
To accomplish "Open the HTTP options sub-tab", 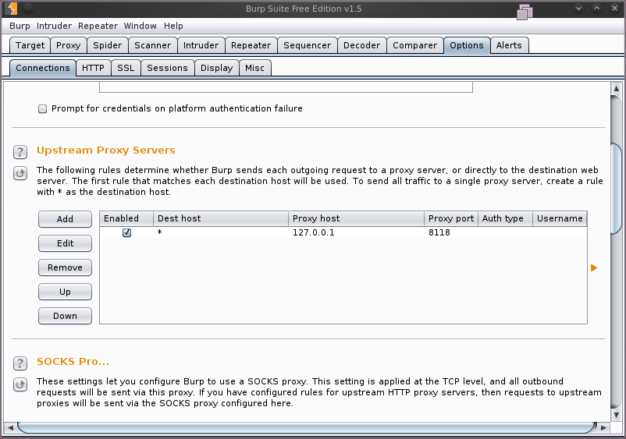I will coord(93,68).
